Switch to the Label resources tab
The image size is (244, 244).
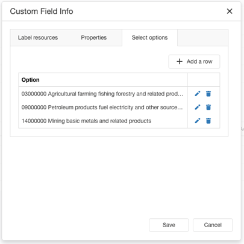38,38
